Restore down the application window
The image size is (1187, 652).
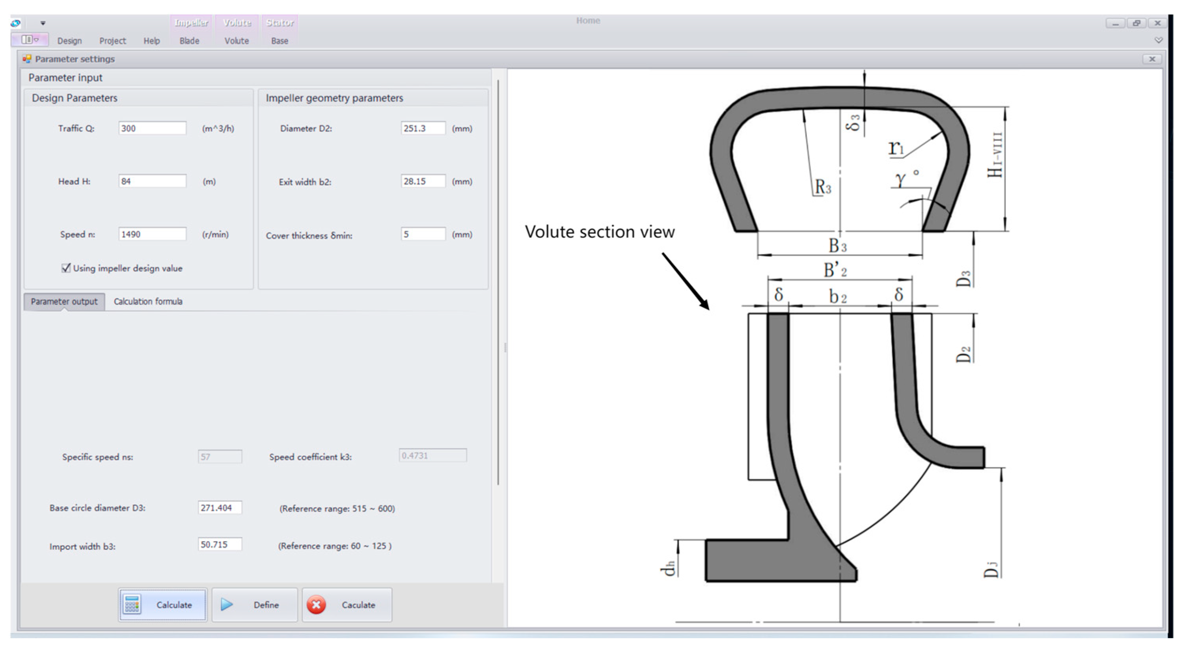pos(1136,23)
